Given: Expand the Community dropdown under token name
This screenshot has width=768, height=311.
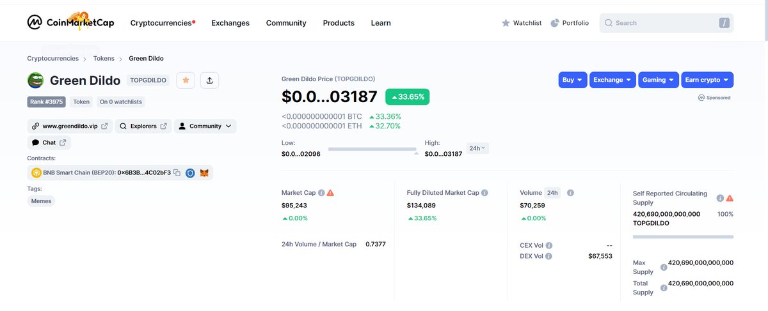Looking at the screenshot, I should click(205, 126).
